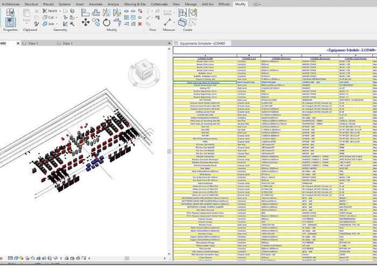Click the horizontal scrollbar thumb in 3D view
377x269 pixels.
[127, 258]
